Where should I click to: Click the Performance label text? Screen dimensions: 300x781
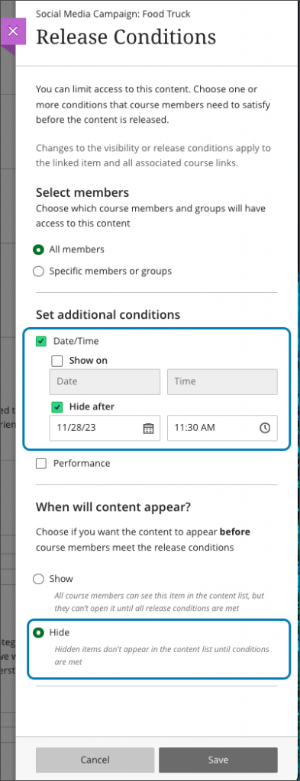[82, 464]
